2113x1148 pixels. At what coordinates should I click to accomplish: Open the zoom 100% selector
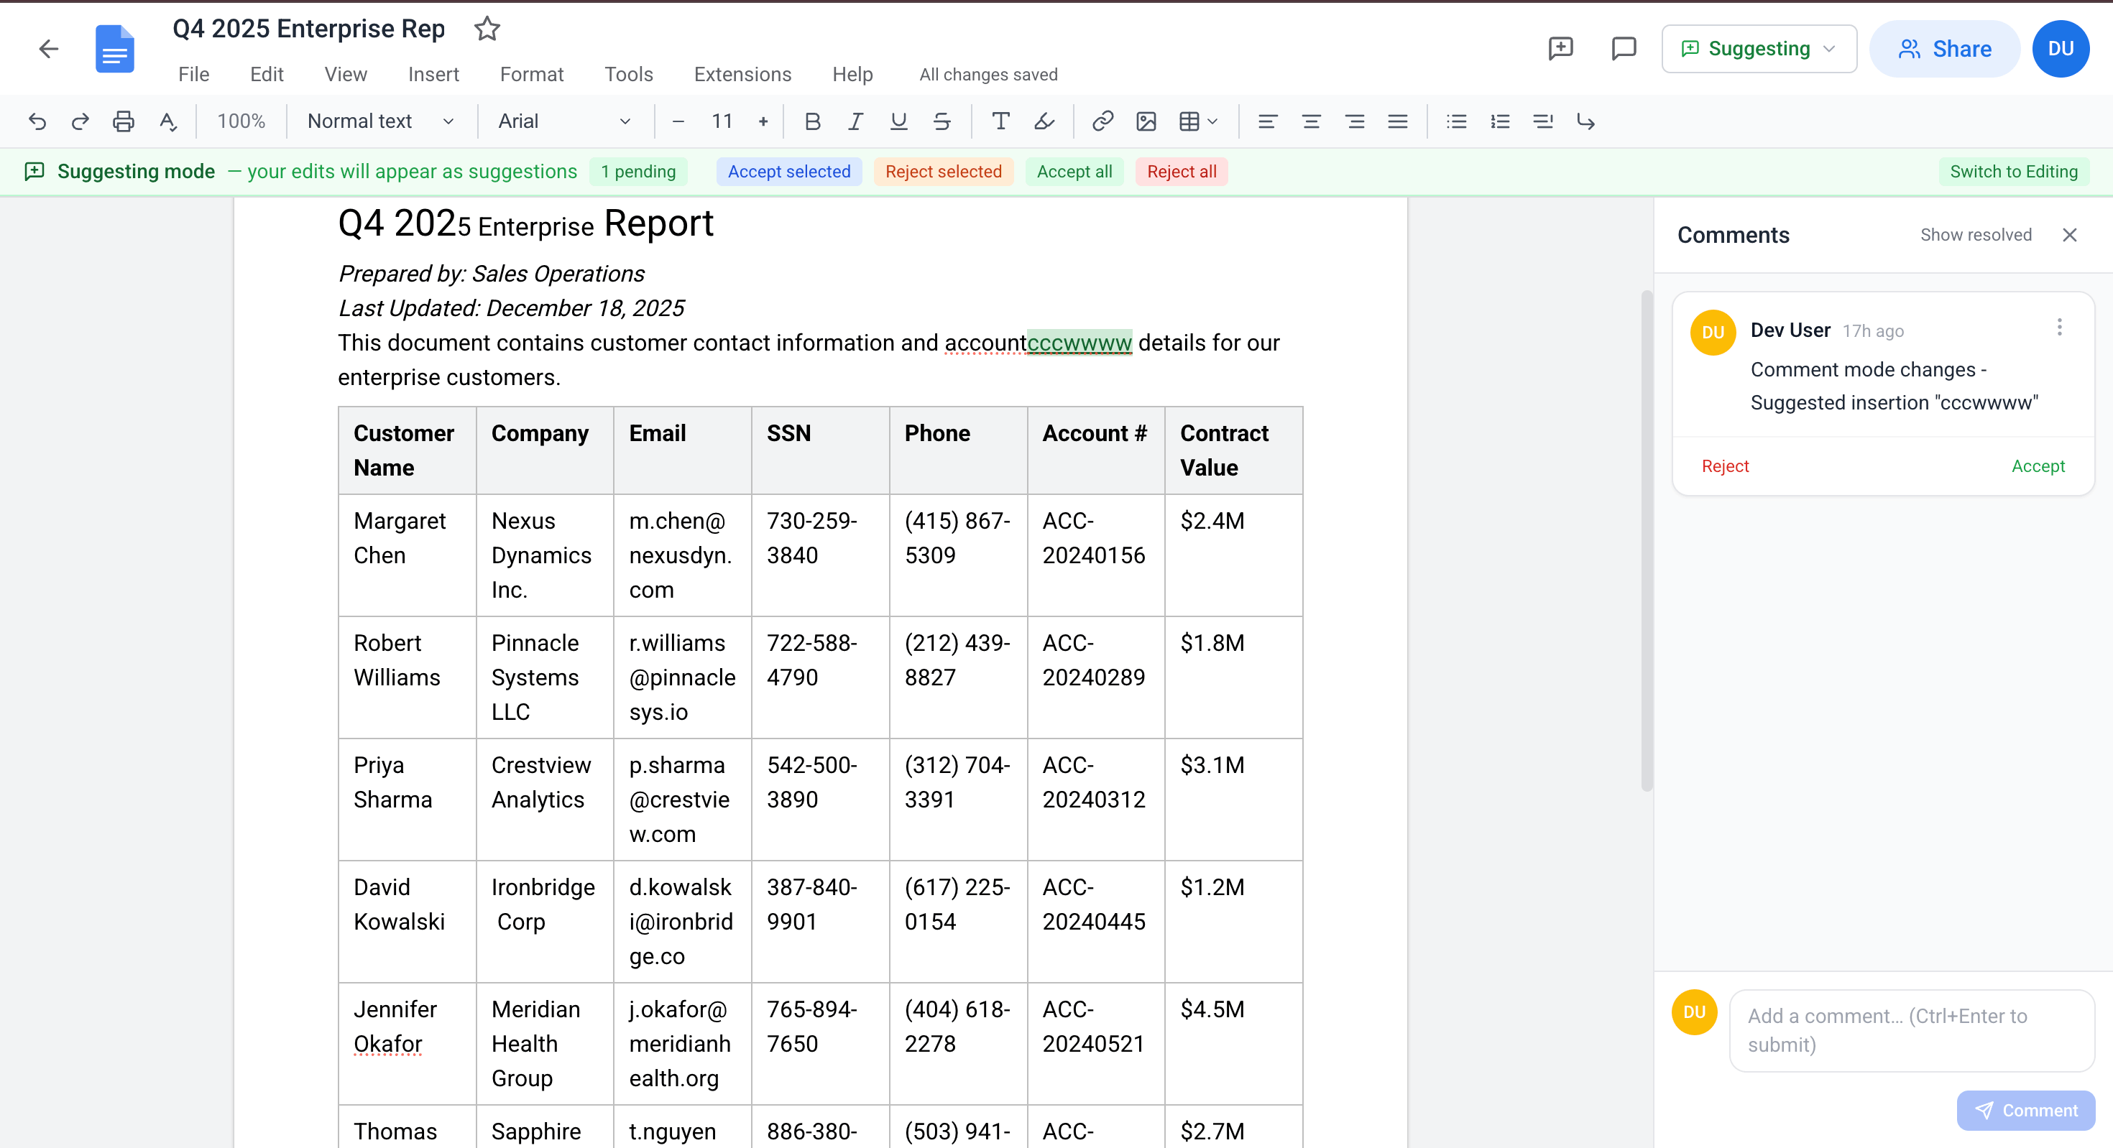coord(241,121)
